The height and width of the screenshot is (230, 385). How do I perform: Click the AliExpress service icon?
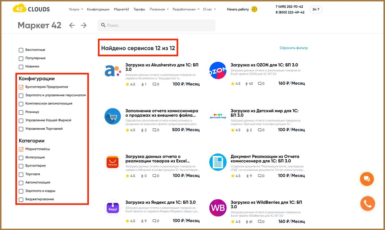[x=112, y=162]
